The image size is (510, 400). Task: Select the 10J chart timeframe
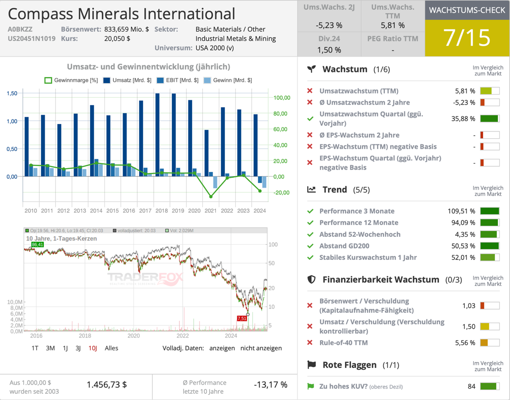pyautogui.click(x=93, y=348)
